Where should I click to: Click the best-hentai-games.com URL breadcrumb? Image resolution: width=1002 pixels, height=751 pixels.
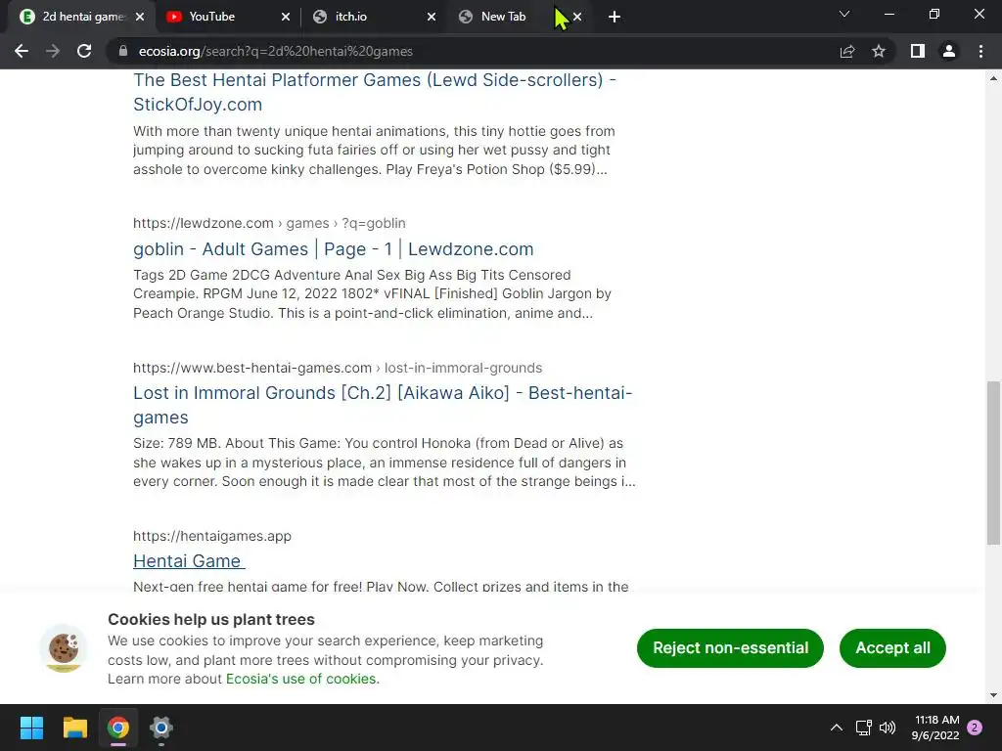coord(338,368)
